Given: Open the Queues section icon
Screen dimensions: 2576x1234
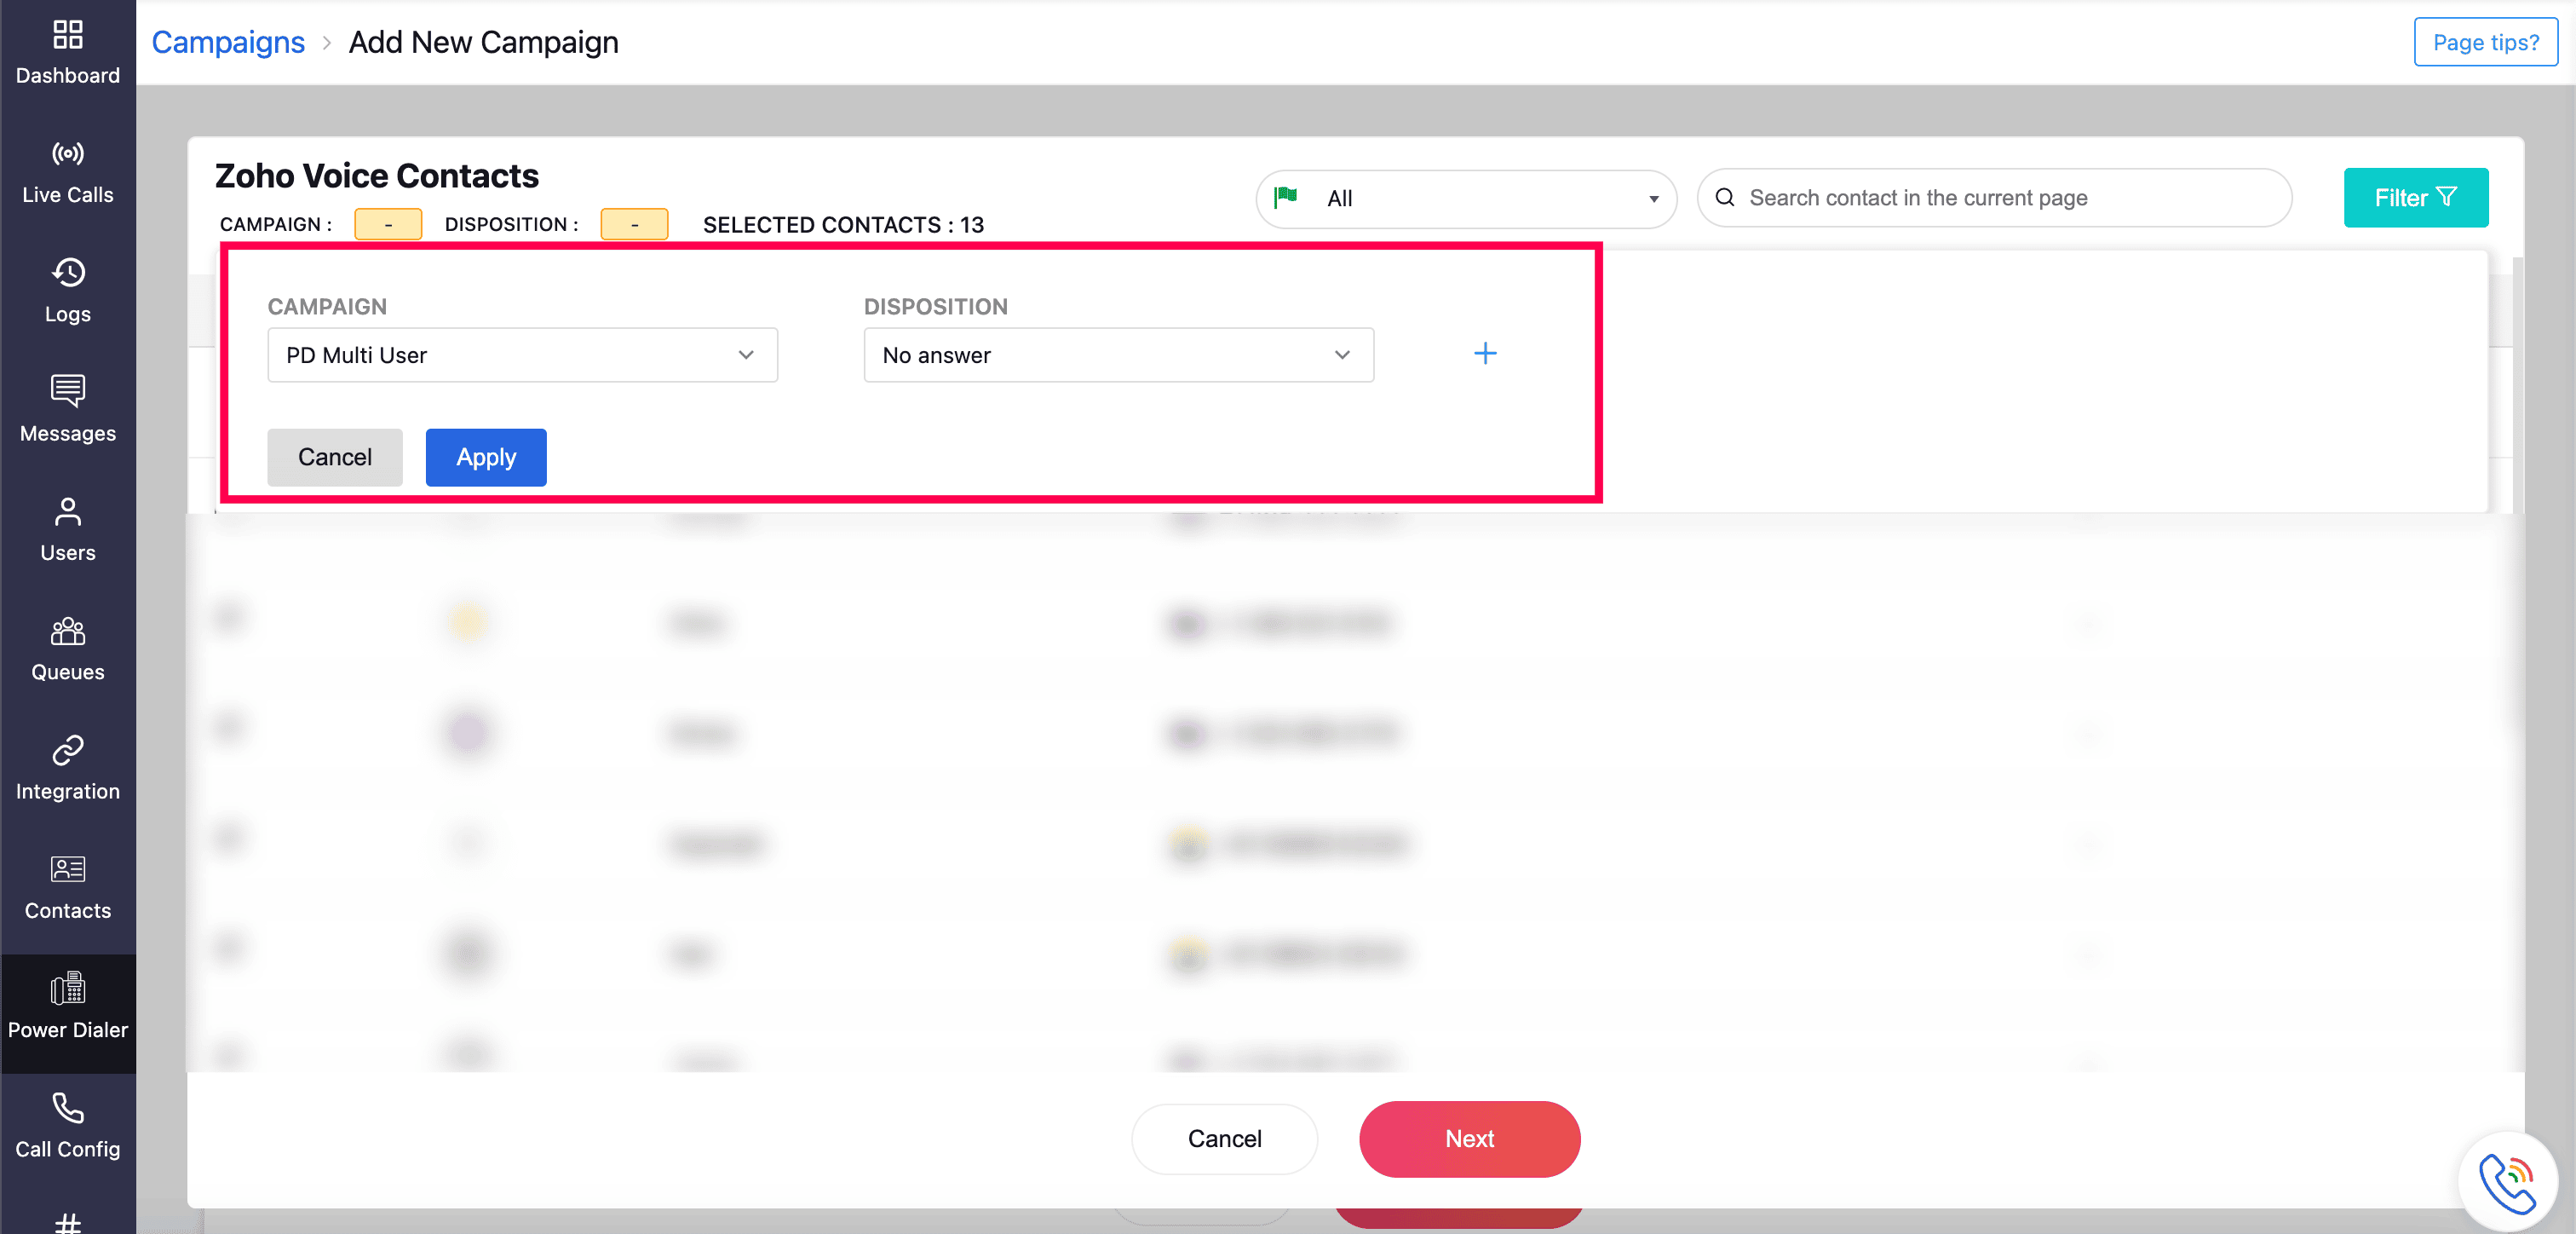Looking at the screenshot, I should pos(67,631).
